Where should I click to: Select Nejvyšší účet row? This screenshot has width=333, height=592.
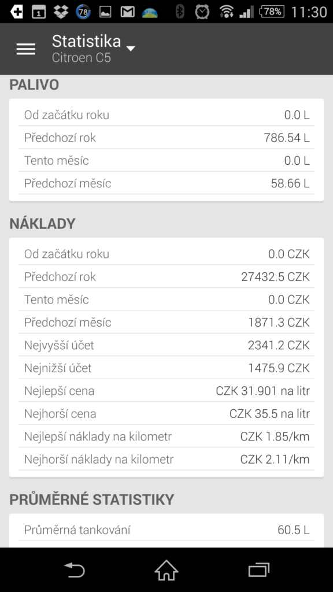(x=166, y=345)
